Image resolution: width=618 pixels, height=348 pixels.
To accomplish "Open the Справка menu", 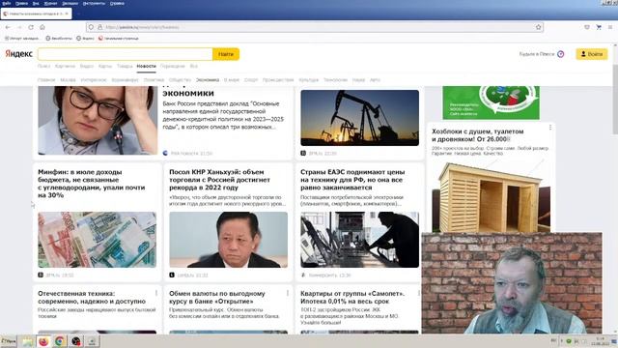I will point(117,3).
